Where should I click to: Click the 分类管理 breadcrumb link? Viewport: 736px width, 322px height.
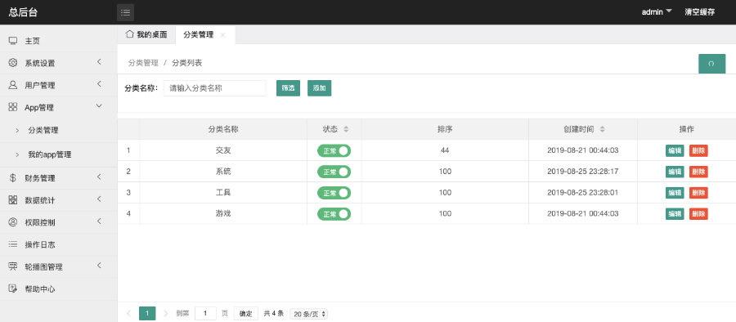143,63
